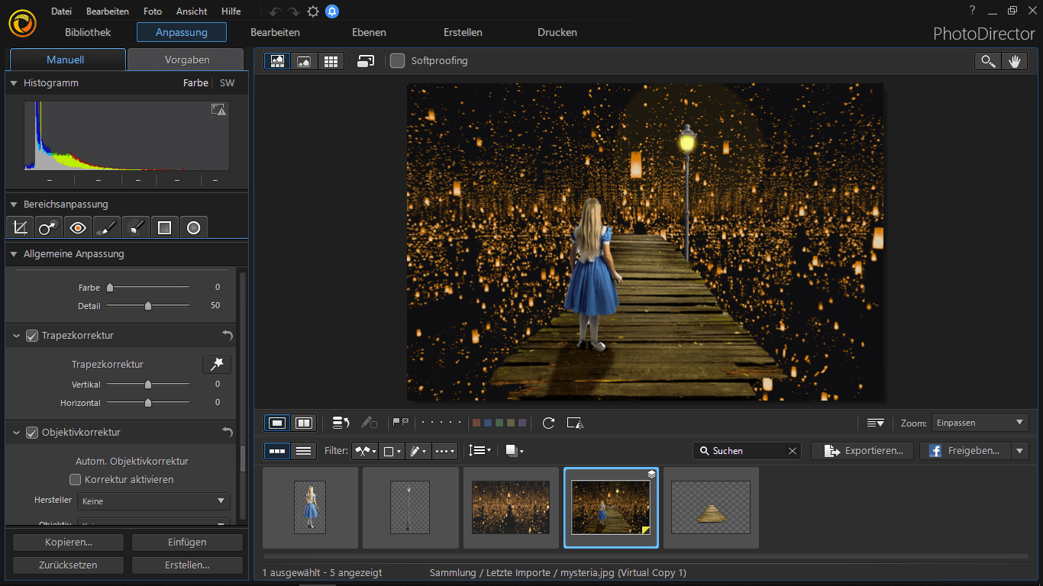The width and height of the screenshot is (1043, 586).
Task: Open notifications bell icon
Action: 332,11
